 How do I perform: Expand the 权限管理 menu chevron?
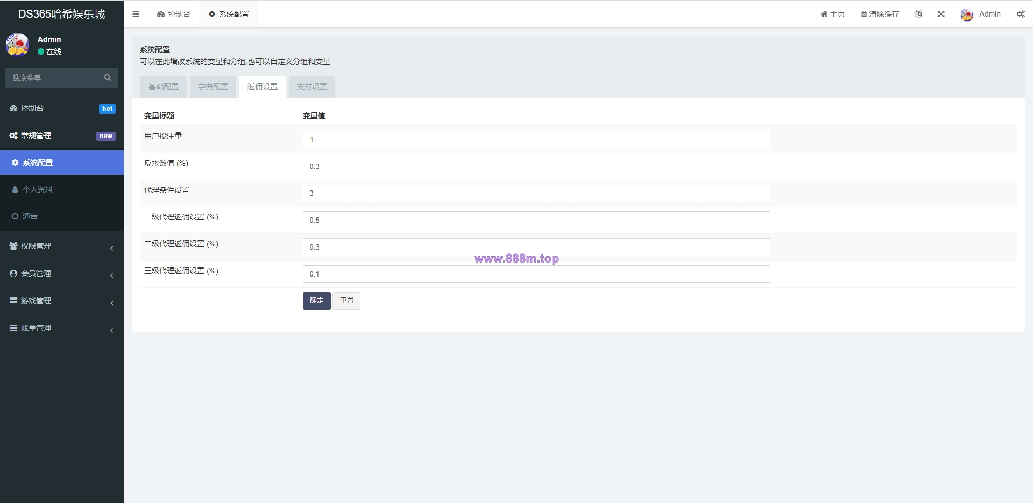(112, 248)
